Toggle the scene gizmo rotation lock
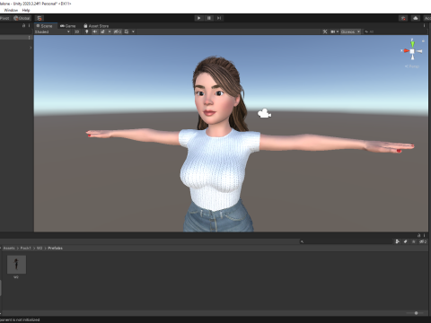 click(423, 40)
